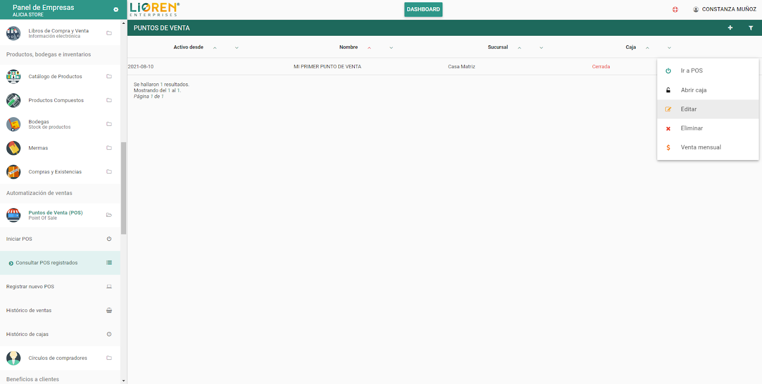Sort Sucursal descending with down arrow
The height and width of the screenshot is (384, 762).
[541, 48]
